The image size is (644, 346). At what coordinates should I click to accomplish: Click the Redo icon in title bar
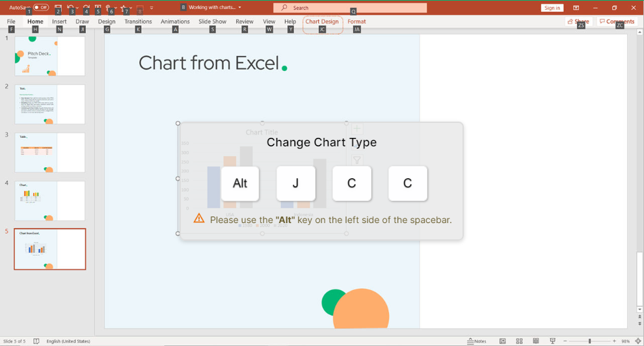click(x=87, y=7)
